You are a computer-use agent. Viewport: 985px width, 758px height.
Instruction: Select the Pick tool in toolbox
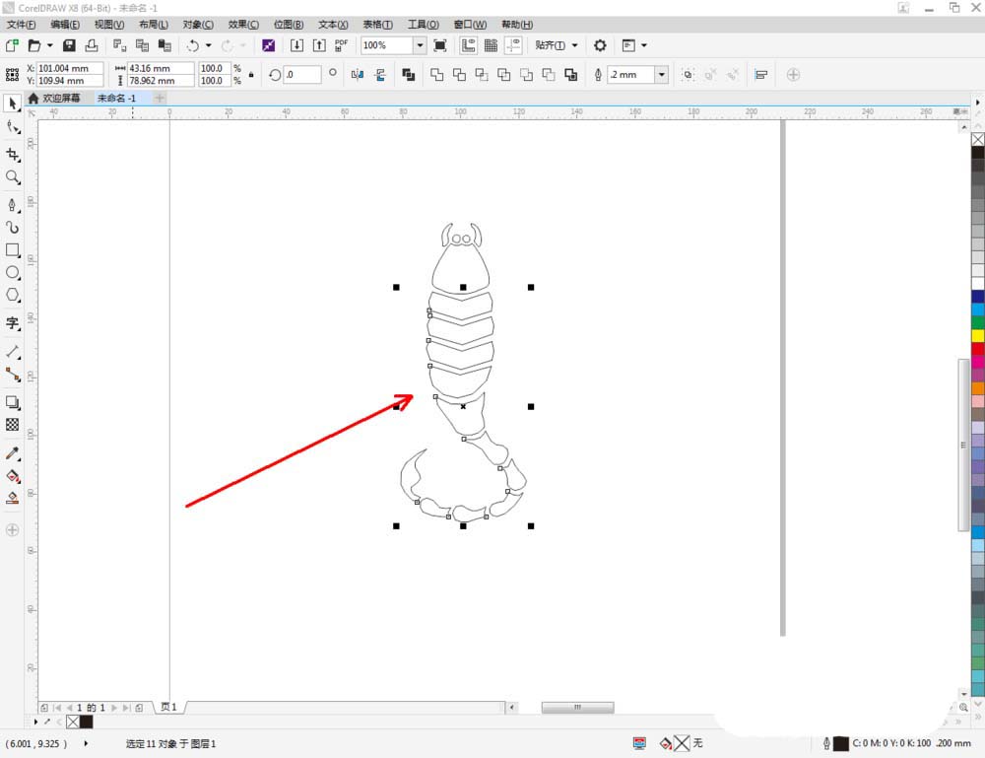pos(12,103)
